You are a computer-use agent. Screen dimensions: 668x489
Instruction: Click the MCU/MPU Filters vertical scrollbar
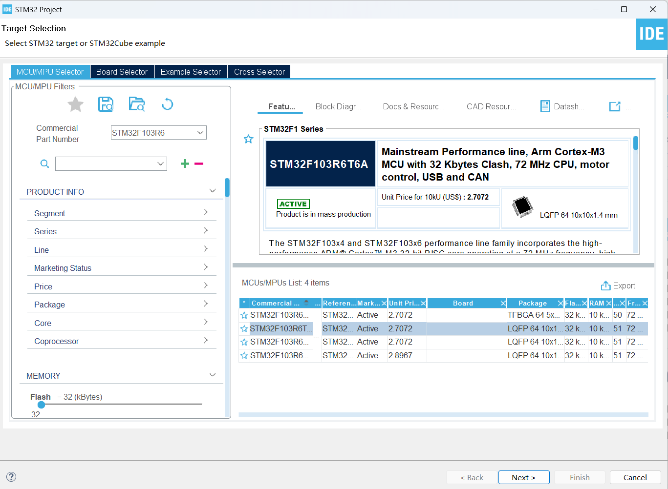(x=227, y=187)
